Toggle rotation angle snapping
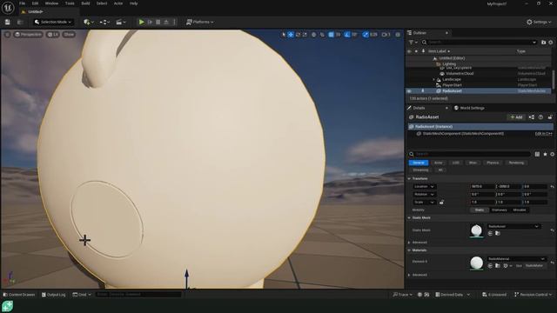Viewport: 557px width, 313px height. coord(347,35)
